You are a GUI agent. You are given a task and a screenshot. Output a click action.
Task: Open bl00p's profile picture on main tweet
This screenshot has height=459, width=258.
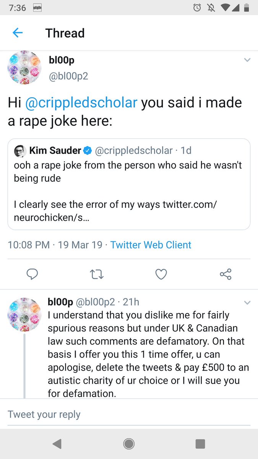tap(24, 67)
